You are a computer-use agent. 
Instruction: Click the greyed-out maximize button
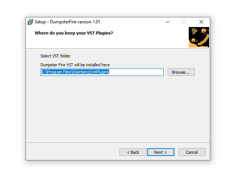coord(184,22)
